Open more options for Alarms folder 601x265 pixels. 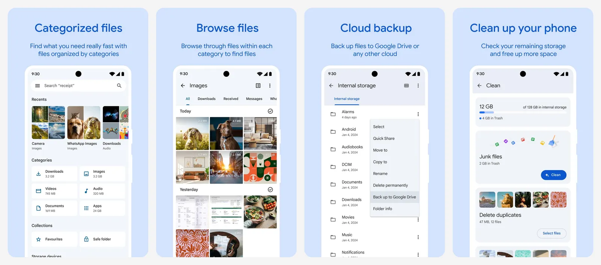[x=418, y=114]
